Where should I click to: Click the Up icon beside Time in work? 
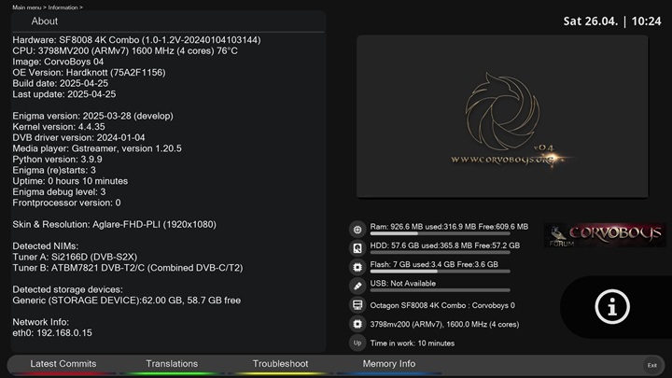click(357, 343)
